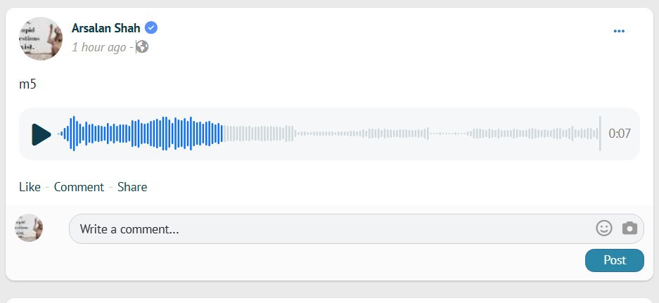Share the m5 audio post
659x303 pixels.
132,187
